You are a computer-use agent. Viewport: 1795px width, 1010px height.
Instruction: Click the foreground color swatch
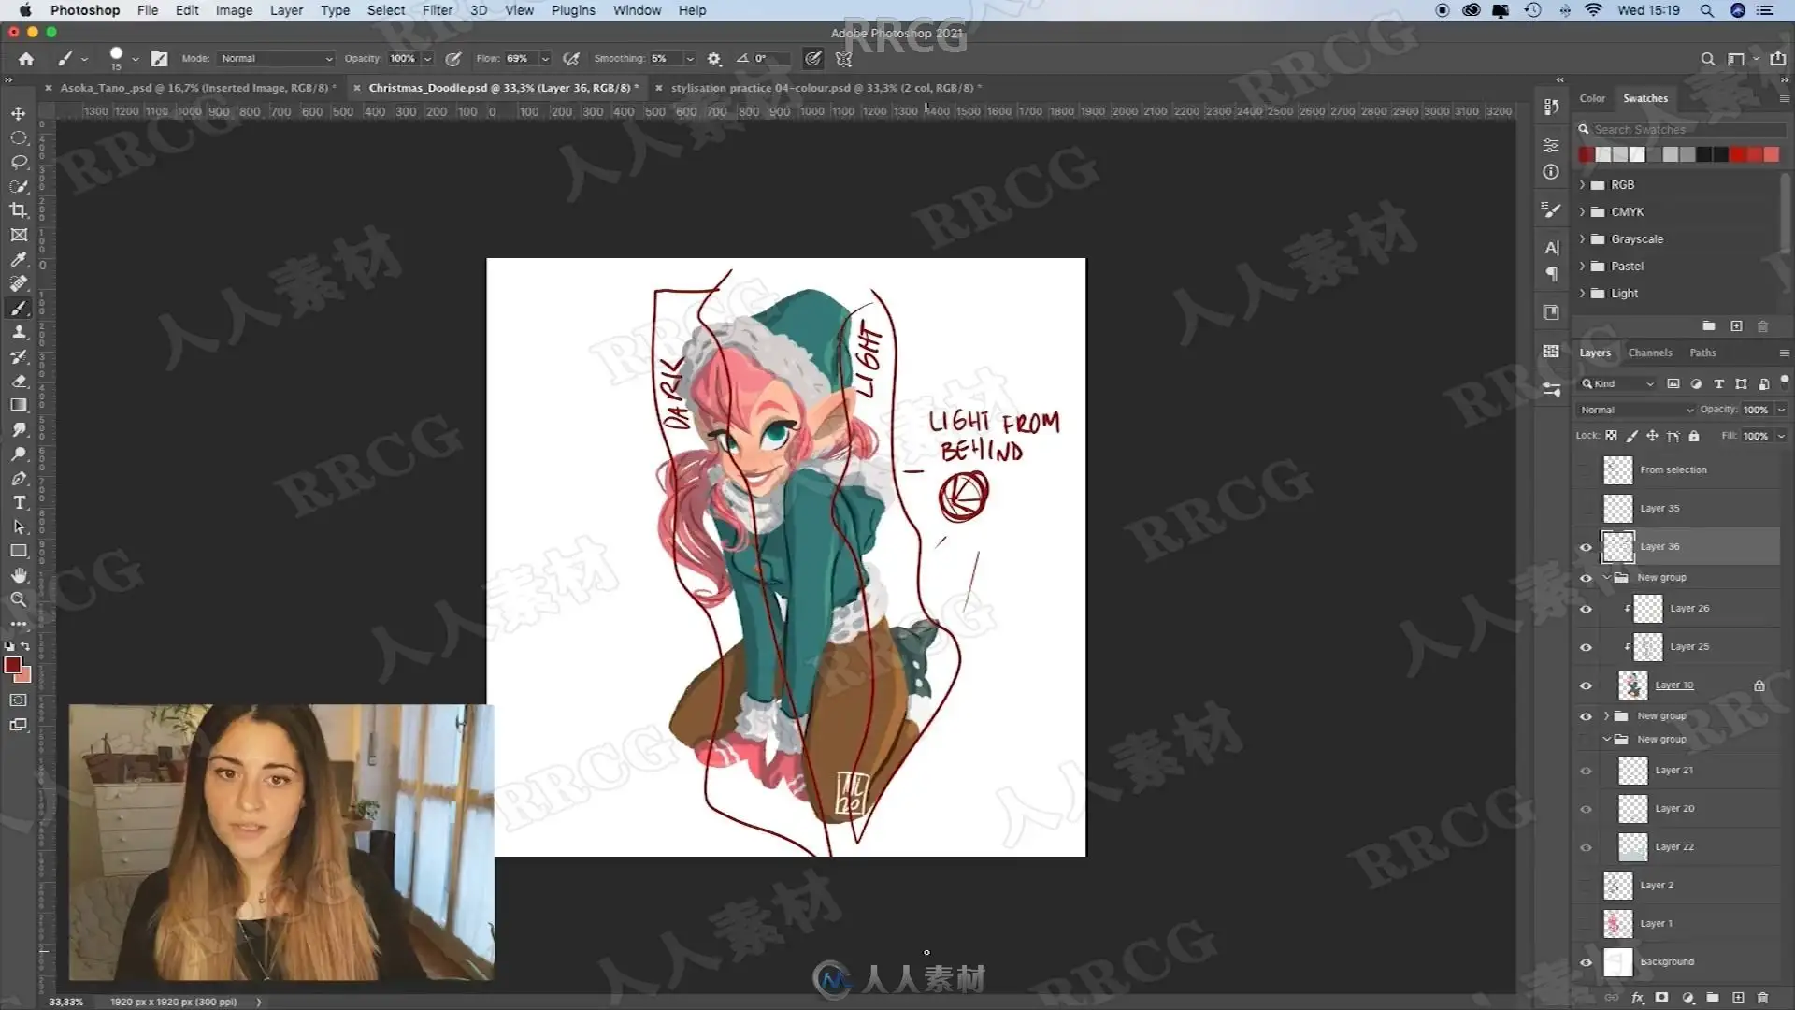pyautogui.click(x=13, y=665)
